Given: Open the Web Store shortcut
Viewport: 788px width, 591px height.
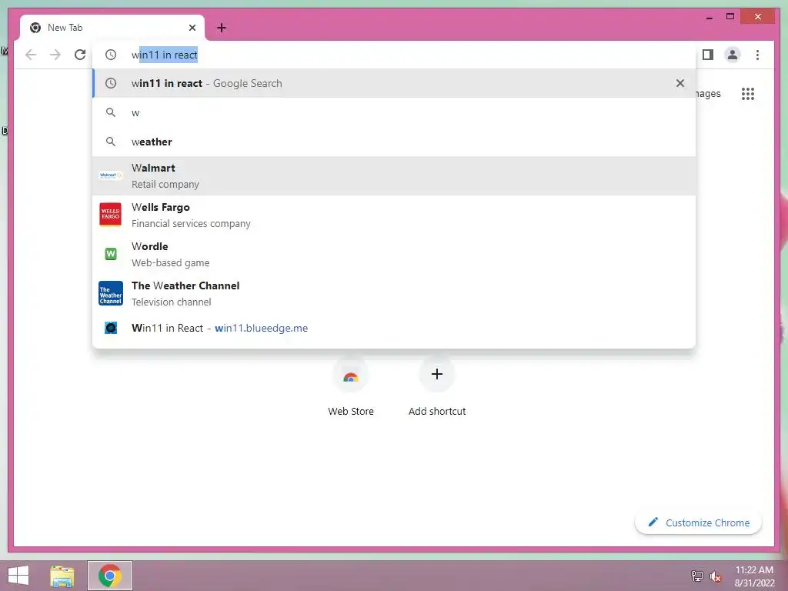Looking at the screenshot, I should coord(351,387).
